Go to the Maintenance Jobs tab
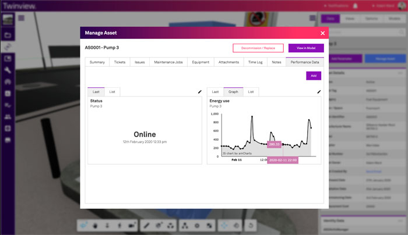This screenshot has height=235, width=408. click(x=168, y=62)
